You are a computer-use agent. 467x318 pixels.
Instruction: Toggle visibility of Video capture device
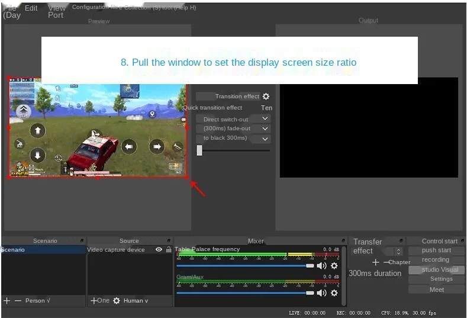point(159,249)
